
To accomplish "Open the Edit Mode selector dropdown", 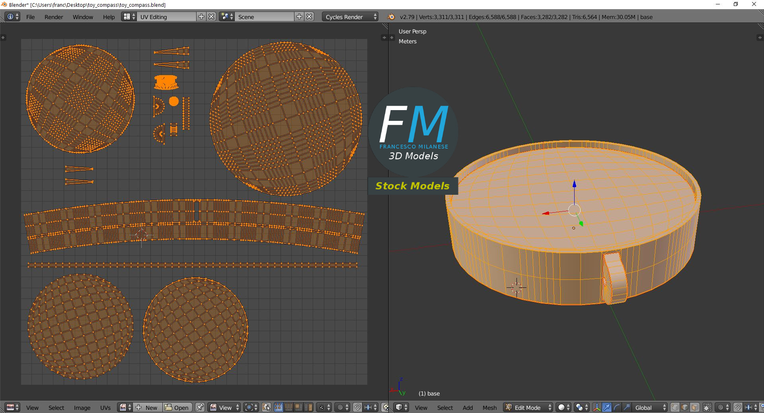I will 528,407.
